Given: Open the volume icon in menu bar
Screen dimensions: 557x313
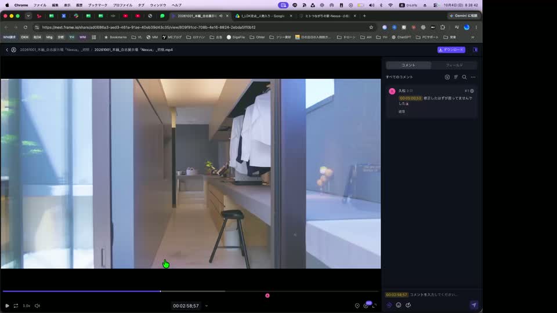Looking at the screenshot, I should [371, 5].
